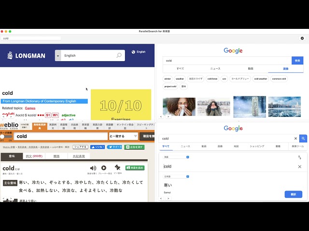Image resolution: width=309 pixels, height=231 pixels.
Task: Switch Google Images to すべて tab
Action: [x=180, y=68]
